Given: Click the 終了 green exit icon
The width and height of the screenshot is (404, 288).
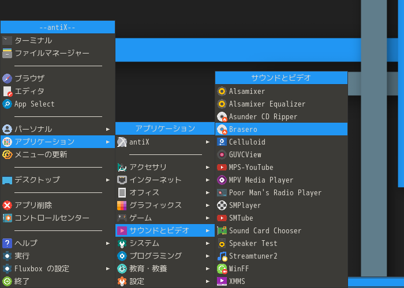Looking at the screenshot, I should (x=7, y=281).
